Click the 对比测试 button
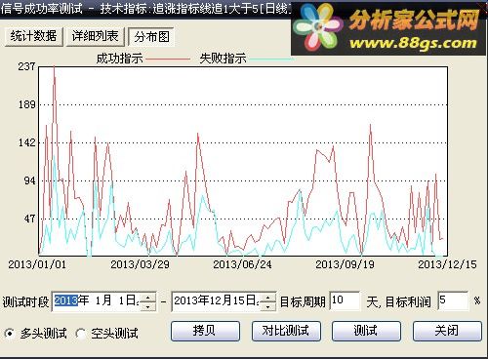The height and width of the screenshot is (359, 488). 286,331
